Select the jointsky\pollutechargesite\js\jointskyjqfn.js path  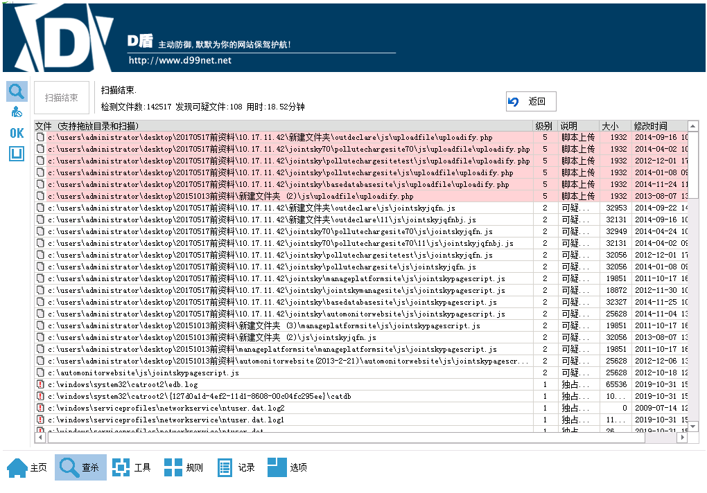262,267
